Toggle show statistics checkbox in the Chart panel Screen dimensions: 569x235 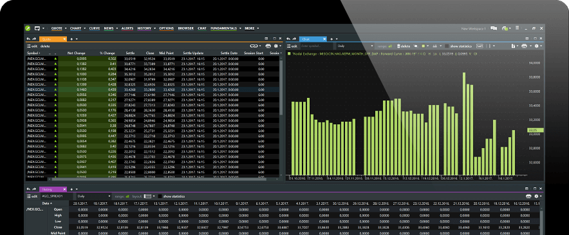pos(446,46)
